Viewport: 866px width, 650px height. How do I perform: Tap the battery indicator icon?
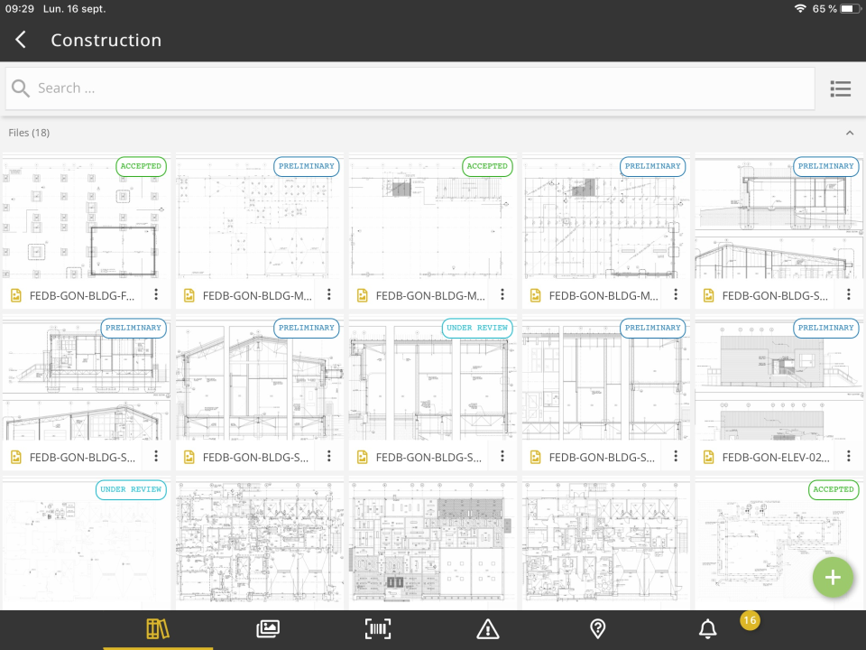[x=851, y=8]
